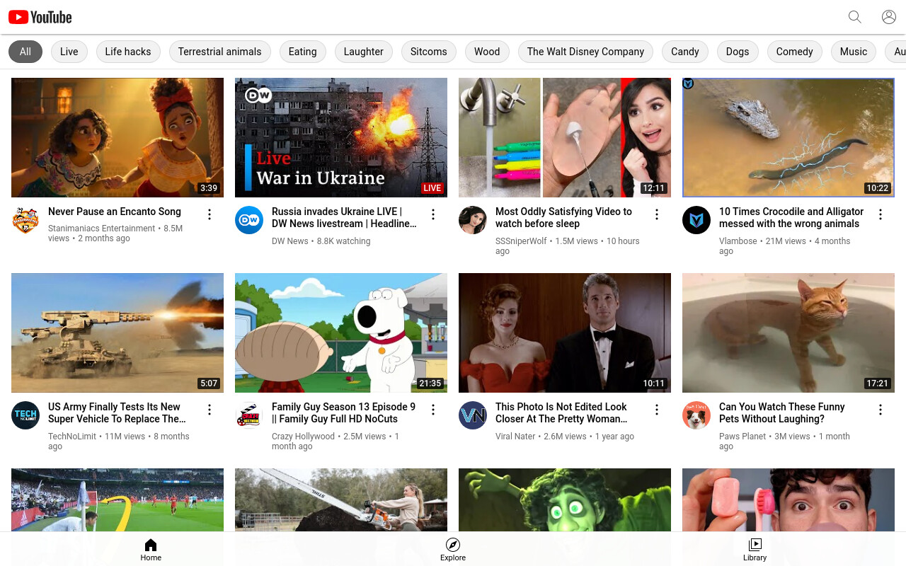
Task: Open Vlambose channel avatar
Action: 696,220
